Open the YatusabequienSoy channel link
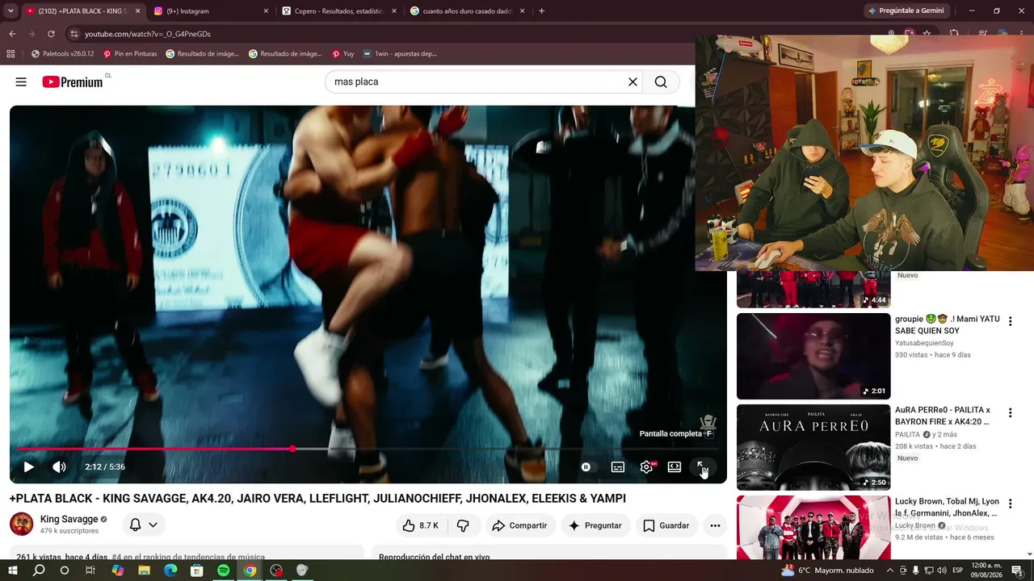 click(x=924, y=343)
